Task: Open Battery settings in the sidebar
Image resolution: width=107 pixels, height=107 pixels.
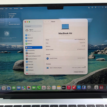Action: click(29, 44)
